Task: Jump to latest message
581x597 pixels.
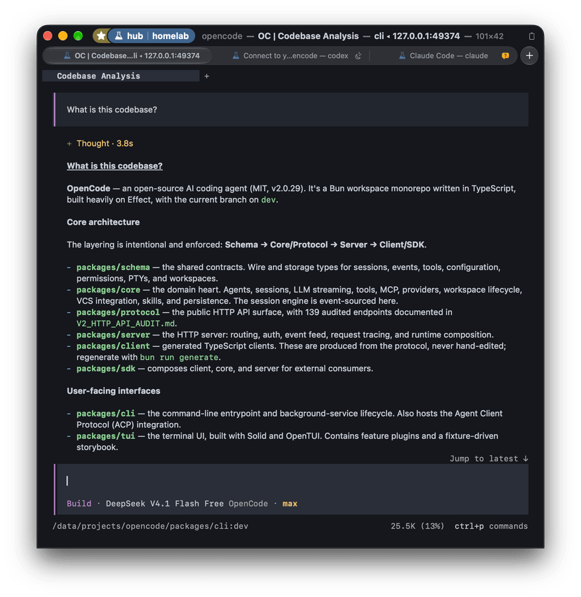Action: pyautogui.click(x=489, y=459)
